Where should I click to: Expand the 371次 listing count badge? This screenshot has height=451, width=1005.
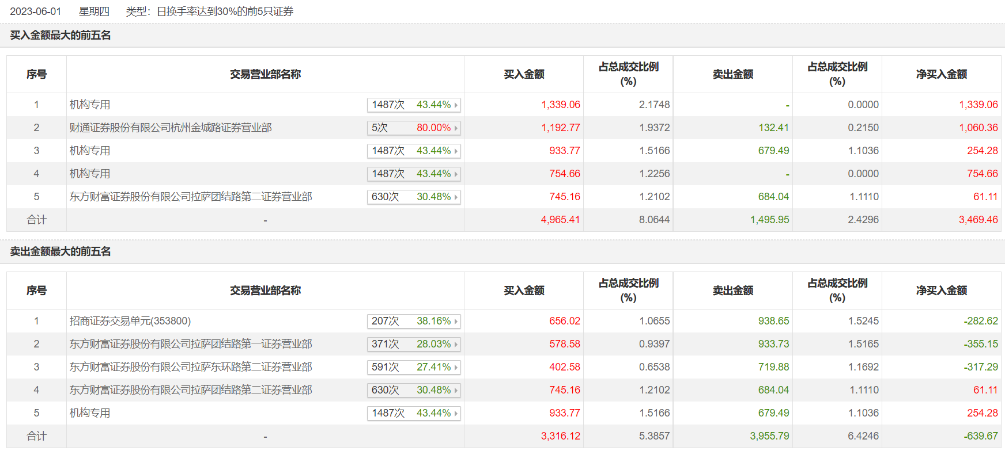tap(386, 344)
